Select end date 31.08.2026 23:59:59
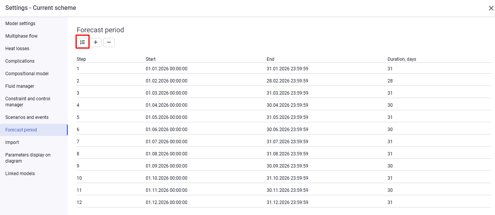Viewport: 495px width, 215px height. [287, 154]
